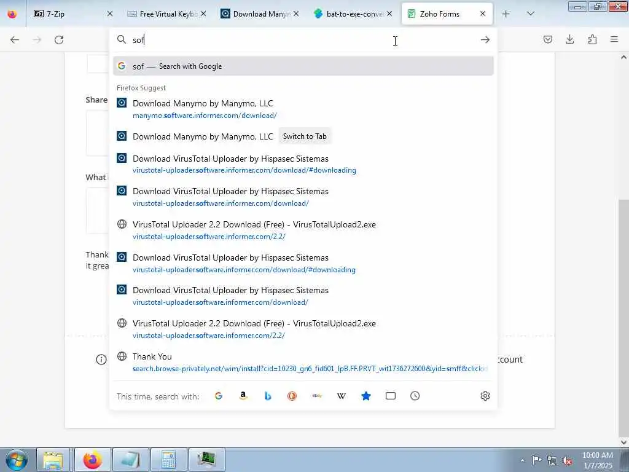629x472 pixels.
Task: Close the bat-to-exe-converter tab
Action: [389, 14]
